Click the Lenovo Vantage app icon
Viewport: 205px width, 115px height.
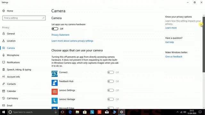pyautogui.click(x=54, y=101)
